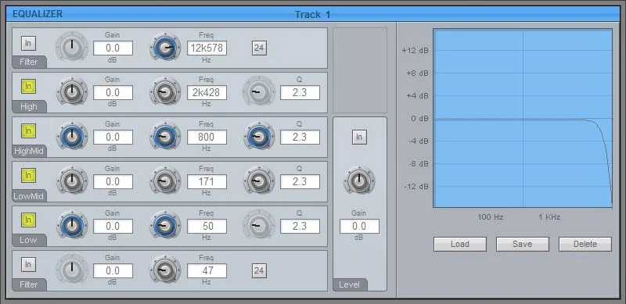Click the LowMid band Gain knob
The width and height of the screenshot is (626, 304).
tap(72, 181)
